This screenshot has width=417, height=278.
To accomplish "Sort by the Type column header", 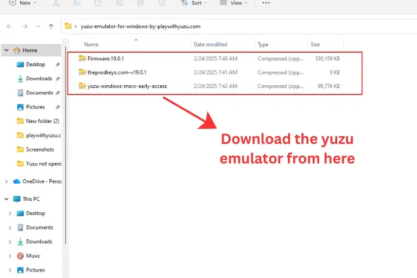I will click(x=263, y=45).
